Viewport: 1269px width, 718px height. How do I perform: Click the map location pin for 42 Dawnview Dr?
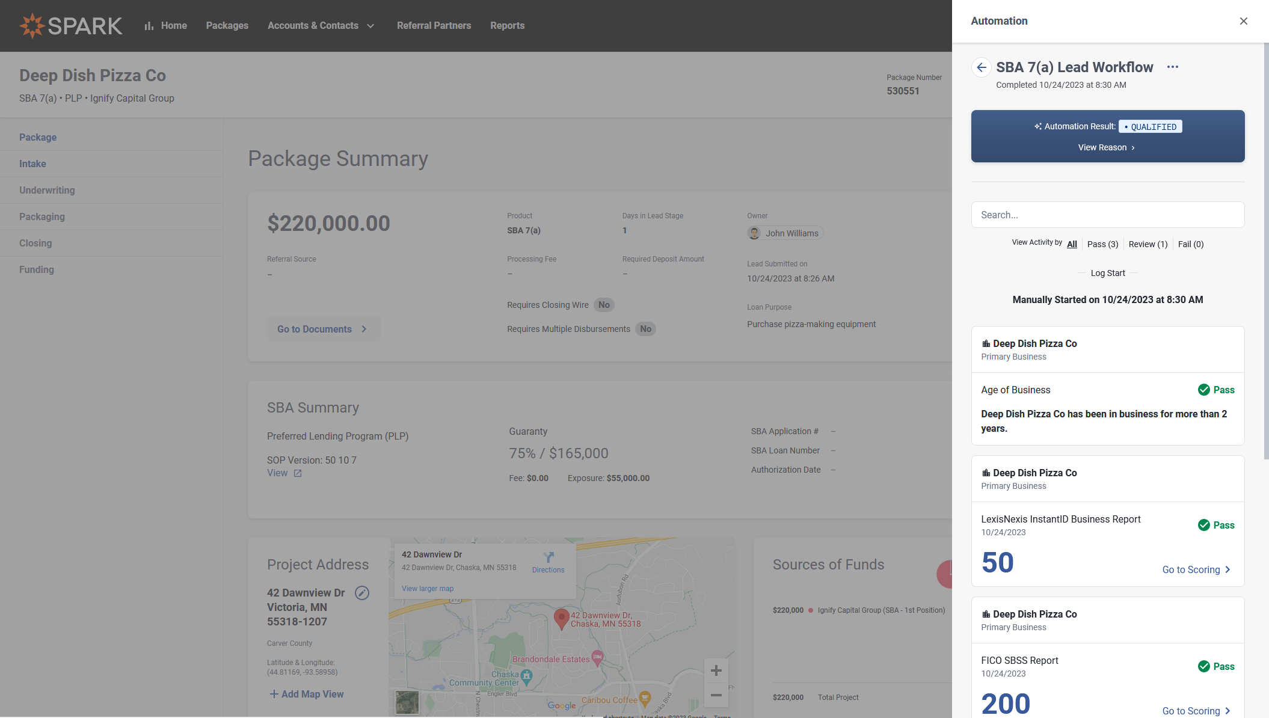coord(561,619)
